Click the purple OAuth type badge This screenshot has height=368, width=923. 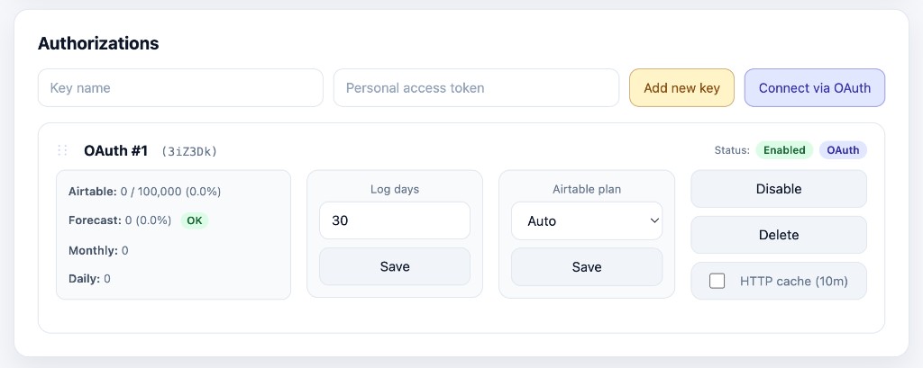coord(843,150)
